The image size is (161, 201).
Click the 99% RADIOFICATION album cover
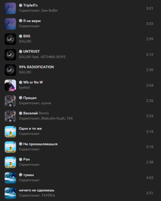point(10,70)
